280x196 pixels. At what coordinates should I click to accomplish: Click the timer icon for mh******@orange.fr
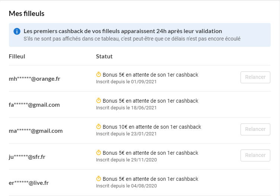pyautogui.click(x=99, y=75)
